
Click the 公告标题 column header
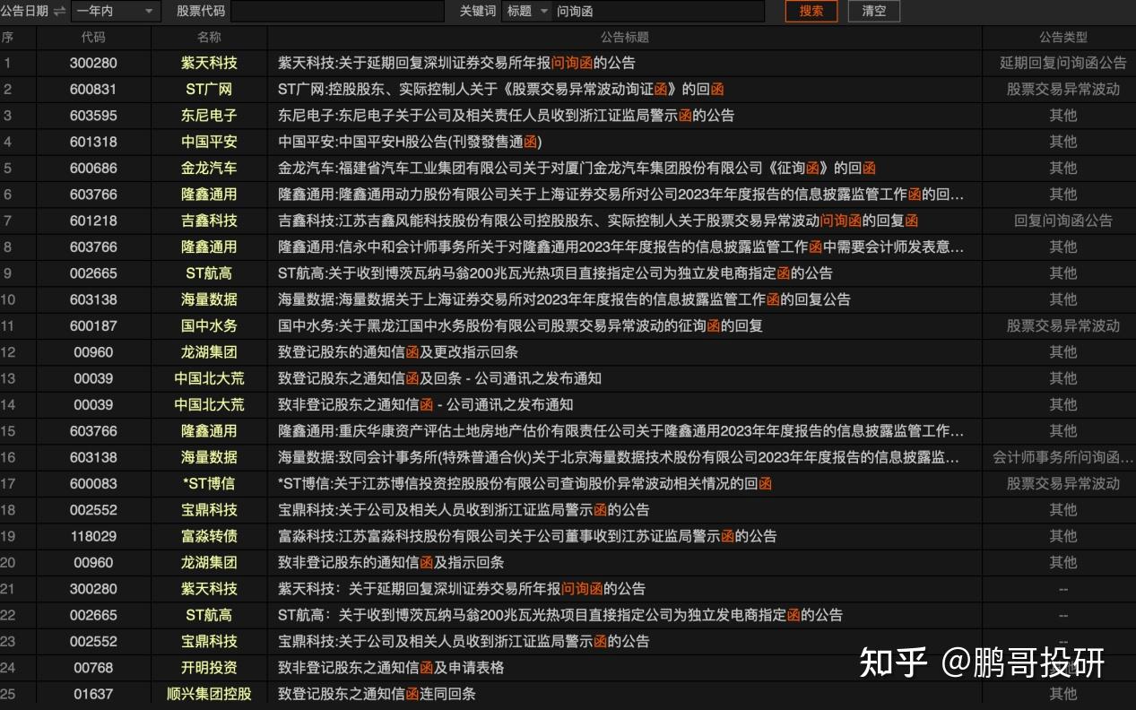point(625,38)
